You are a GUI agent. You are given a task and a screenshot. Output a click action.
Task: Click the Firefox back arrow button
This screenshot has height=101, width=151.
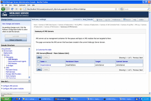click(4, 9)
